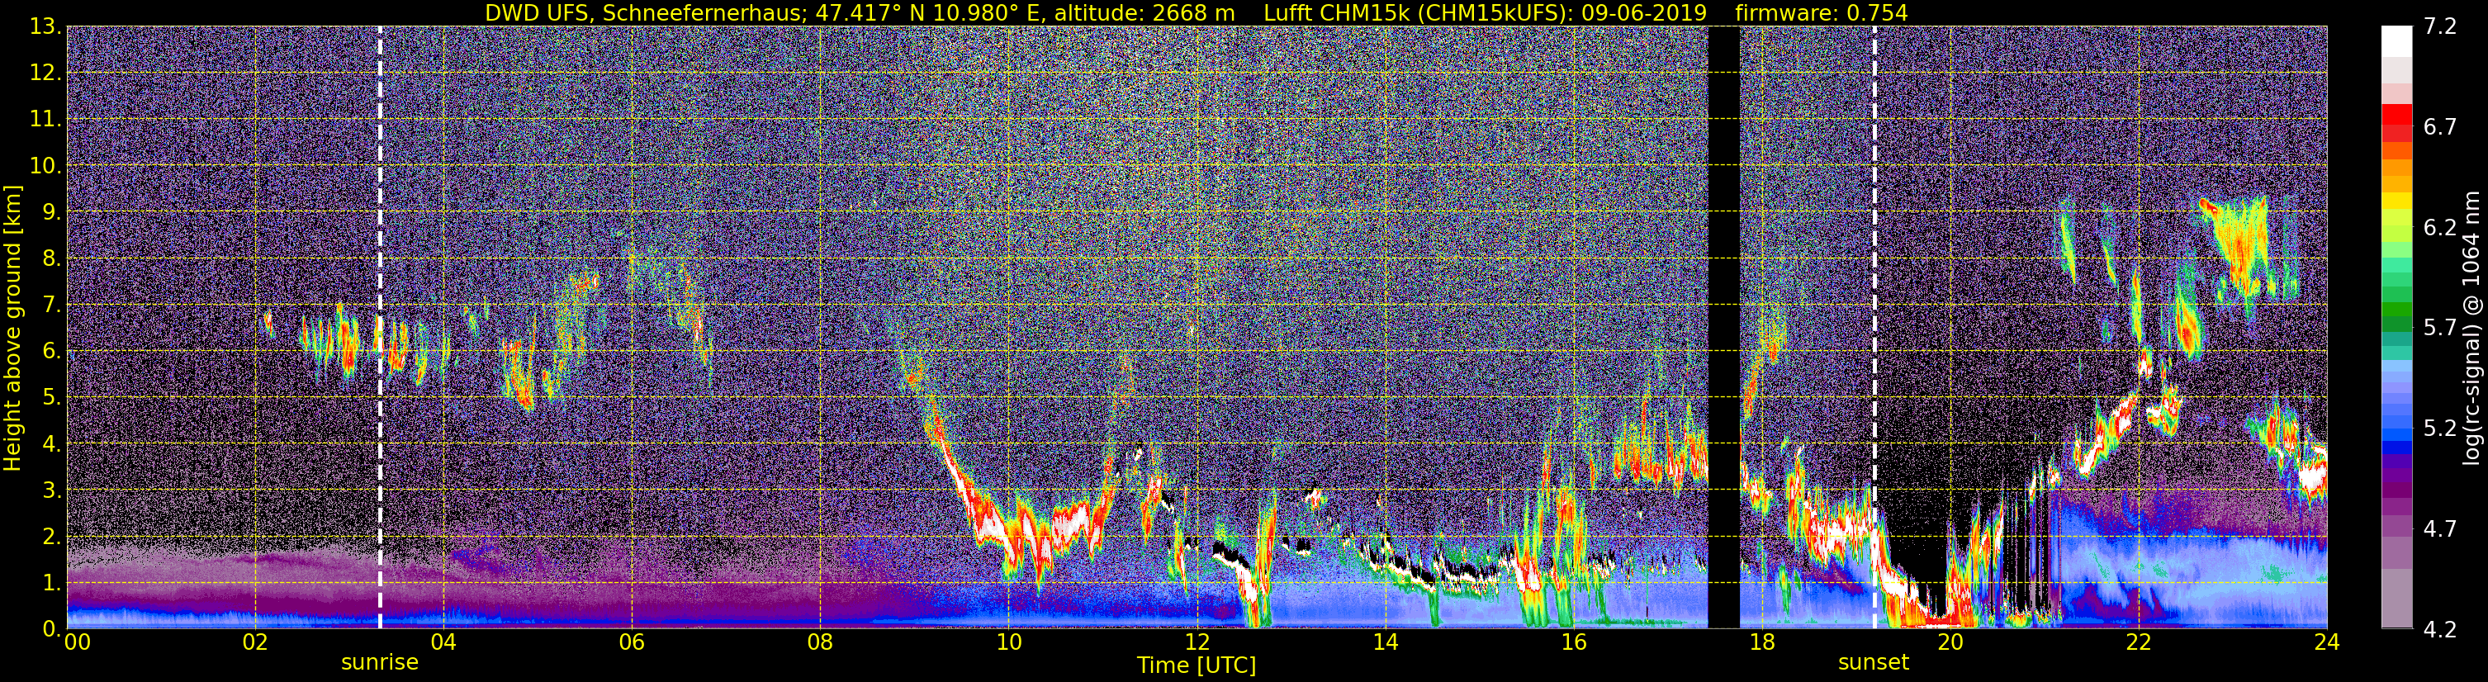Viewport: 2488px width, 682px height.
Task: Click the time axis tick '14'
Action: click(x=1385, y=643)
